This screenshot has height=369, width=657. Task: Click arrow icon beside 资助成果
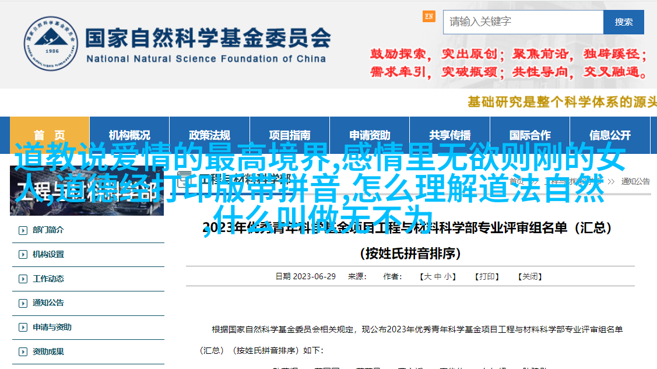click(23, 352)
